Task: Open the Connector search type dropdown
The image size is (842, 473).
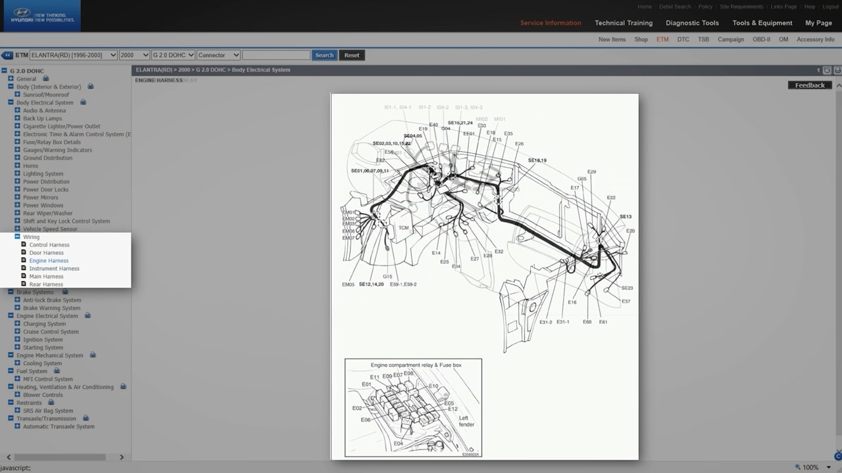Action: pos(218,55)
